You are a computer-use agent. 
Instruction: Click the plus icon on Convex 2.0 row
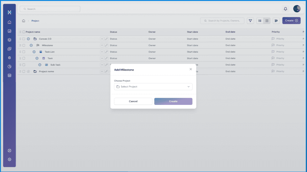tap(102, 39)
